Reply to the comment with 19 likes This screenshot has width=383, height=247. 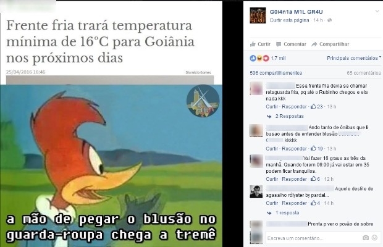(294, 149)
